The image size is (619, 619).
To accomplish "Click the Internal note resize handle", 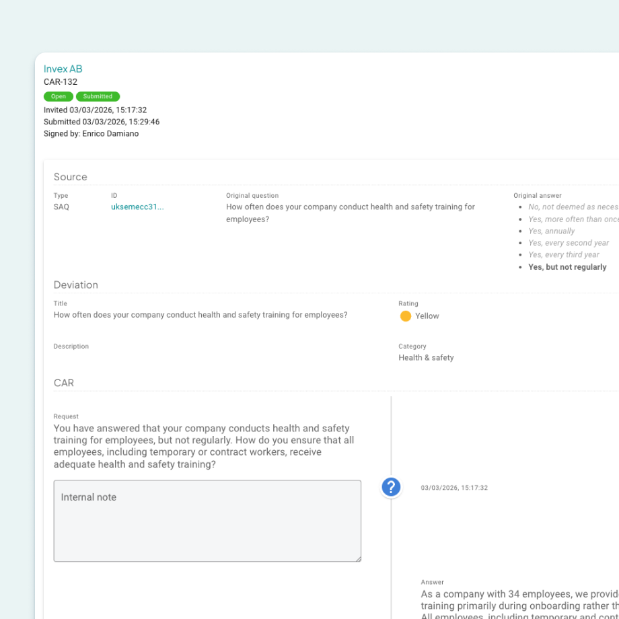I will pos(357,558).
